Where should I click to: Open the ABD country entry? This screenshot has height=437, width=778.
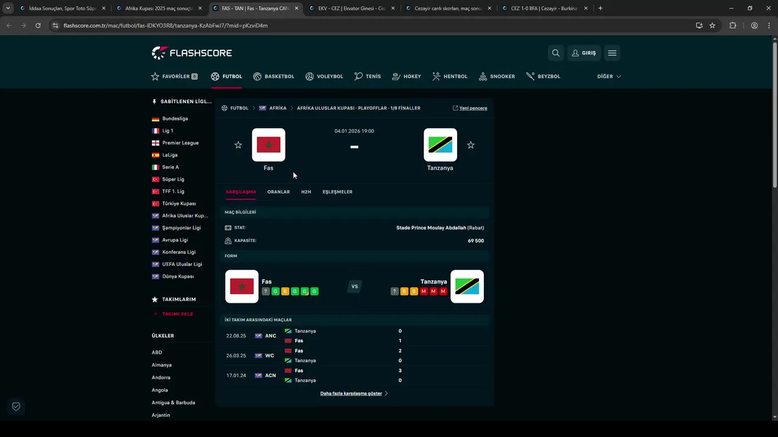157,353
